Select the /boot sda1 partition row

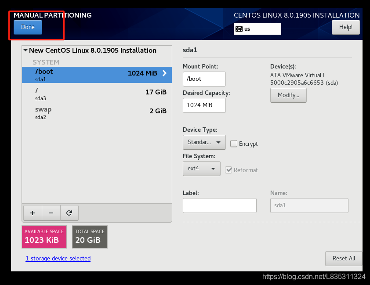(97, 75)
